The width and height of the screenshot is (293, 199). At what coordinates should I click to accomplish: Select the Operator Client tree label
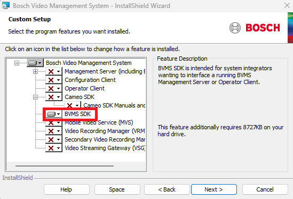click(84, 88)
